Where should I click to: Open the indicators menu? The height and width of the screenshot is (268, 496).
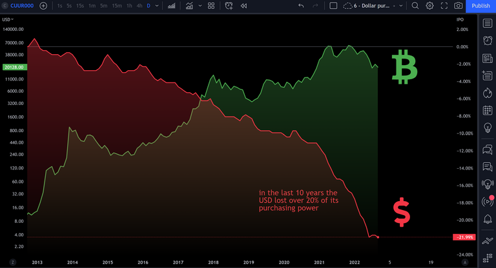click(x=189, y=6)
